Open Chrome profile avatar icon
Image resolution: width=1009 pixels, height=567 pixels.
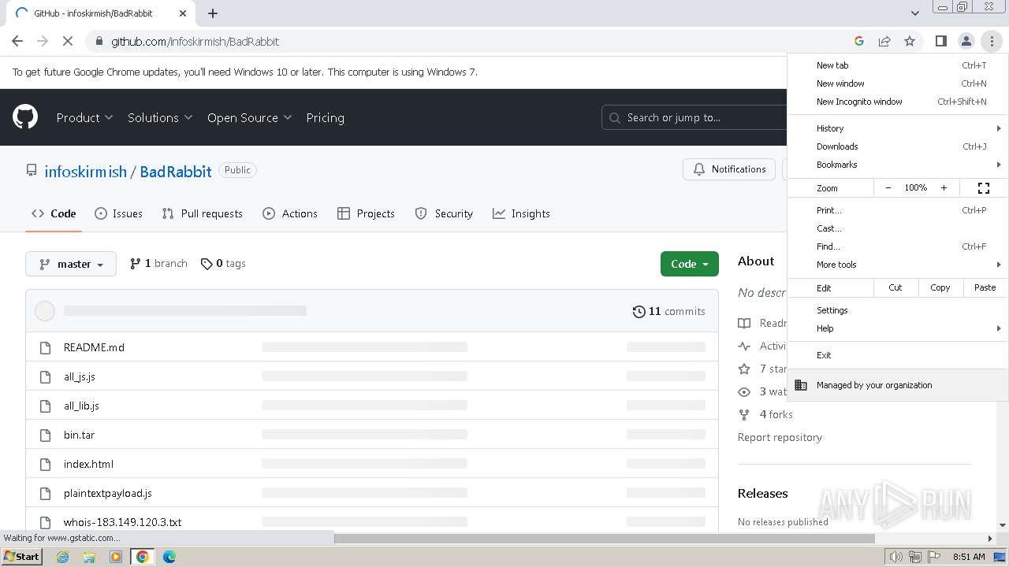click(966, 41)
